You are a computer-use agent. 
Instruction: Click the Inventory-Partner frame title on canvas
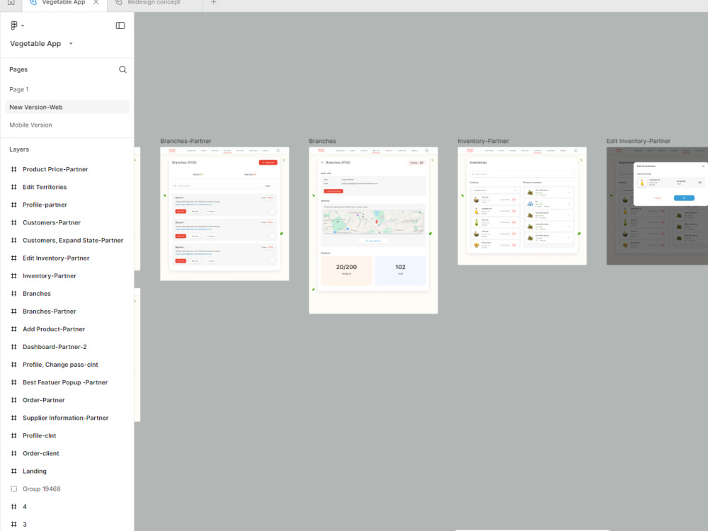[x=483, y=141]
